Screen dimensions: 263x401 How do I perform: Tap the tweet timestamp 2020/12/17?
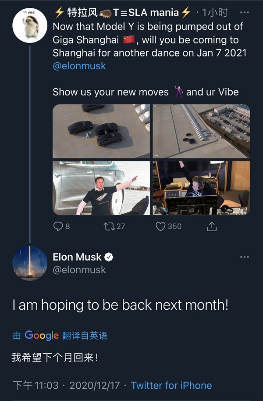pos(94,386)
